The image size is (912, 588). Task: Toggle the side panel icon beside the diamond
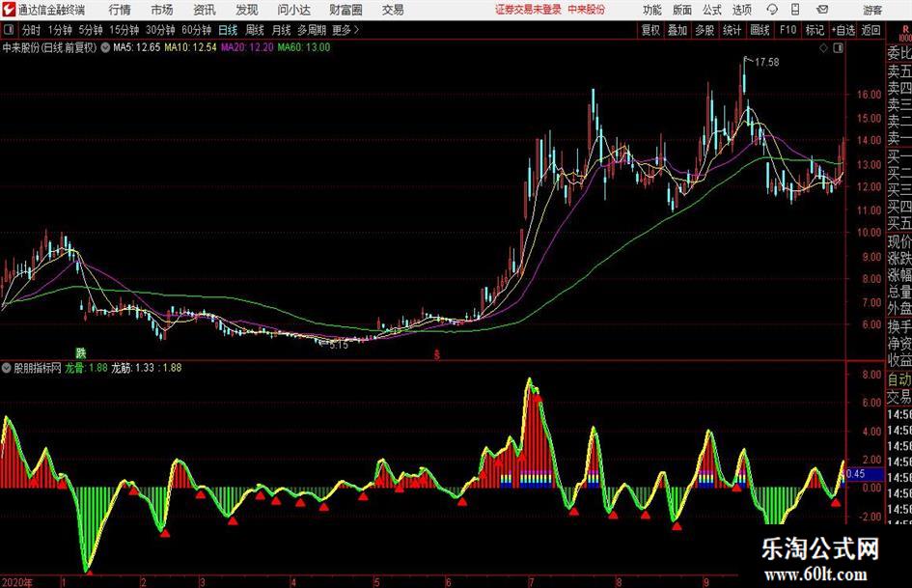point(838,48)
